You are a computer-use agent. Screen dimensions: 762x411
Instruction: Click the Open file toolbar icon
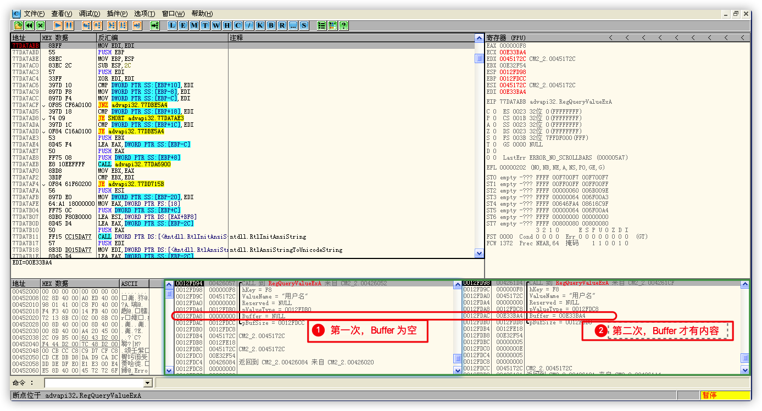[x=18, y=25]
